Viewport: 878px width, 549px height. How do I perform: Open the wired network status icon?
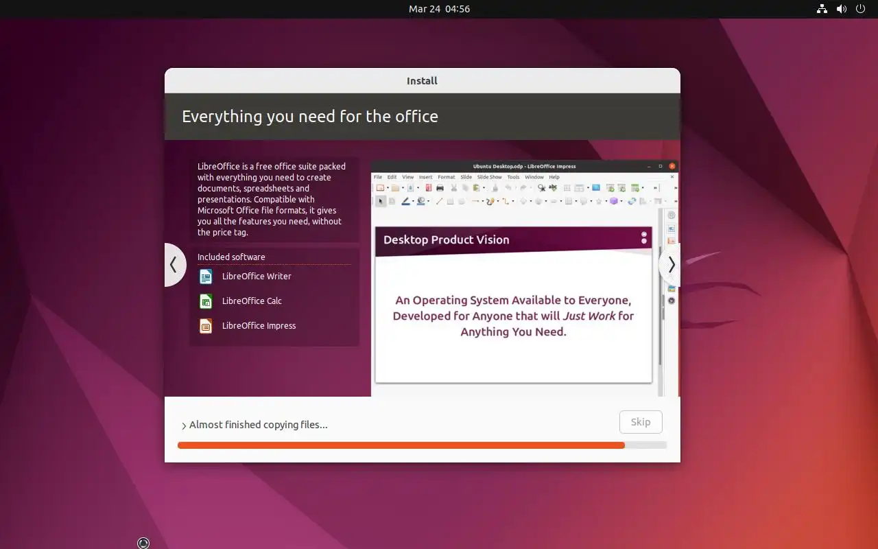[x=822, y=9]
